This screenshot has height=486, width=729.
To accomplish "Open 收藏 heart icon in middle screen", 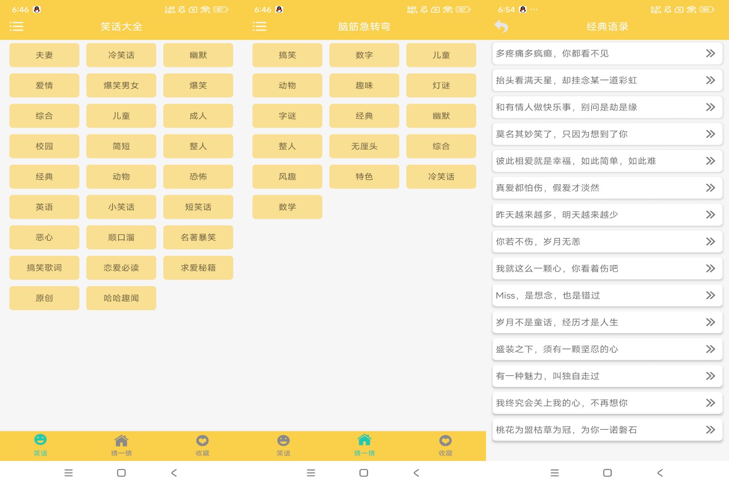I will click(x=445, y=440).
